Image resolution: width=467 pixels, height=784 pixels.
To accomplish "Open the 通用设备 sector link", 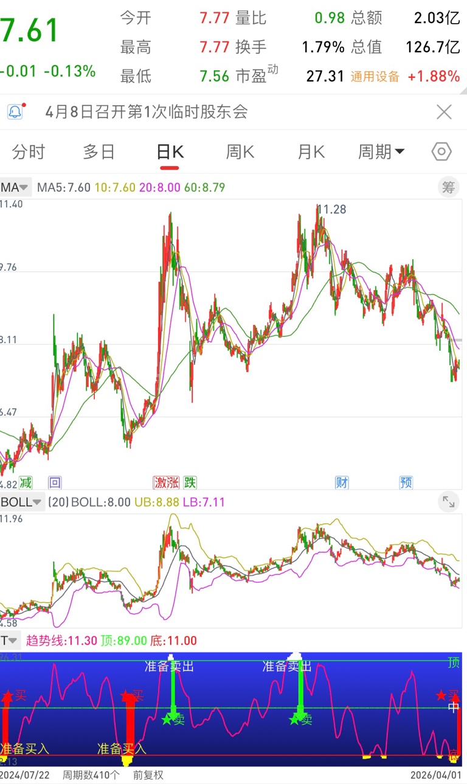I will tap(375, 77).
